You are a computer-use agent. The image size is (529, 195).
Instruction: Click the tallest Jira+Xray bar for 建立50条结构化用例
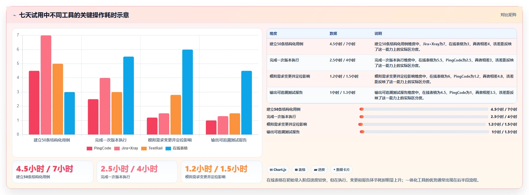tap(46, 85)
